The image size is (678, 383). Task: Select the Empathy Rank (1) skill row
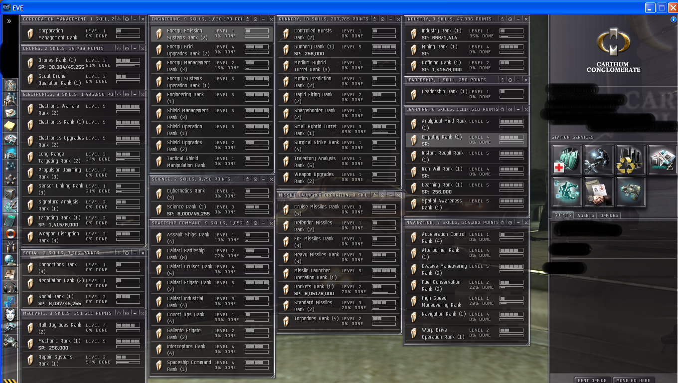pos(467,140)
